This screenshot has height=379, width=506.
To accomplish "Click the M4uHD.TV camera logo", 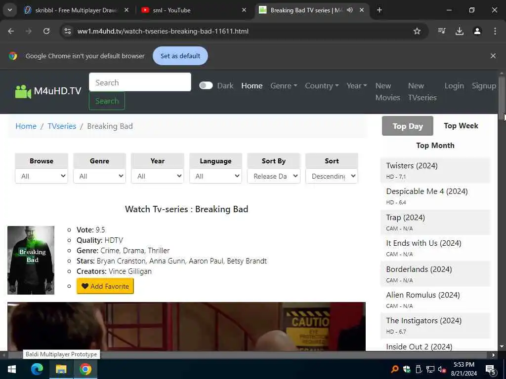I will (x=23, y=91).
